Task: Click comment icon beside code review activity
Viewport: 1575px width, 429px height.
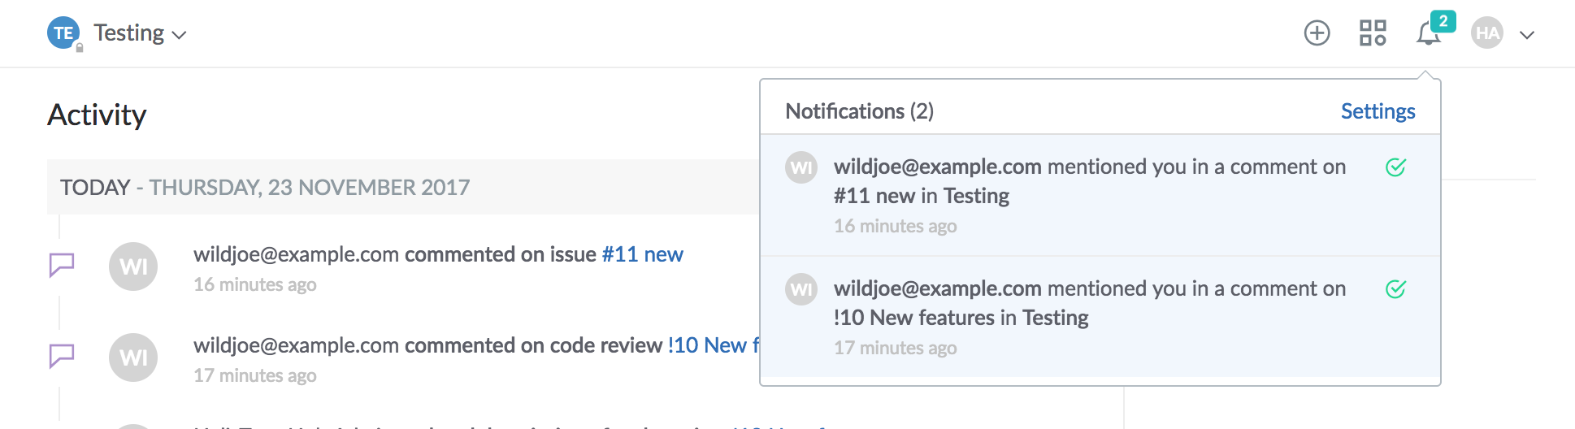Action: [x=62, y=356]
